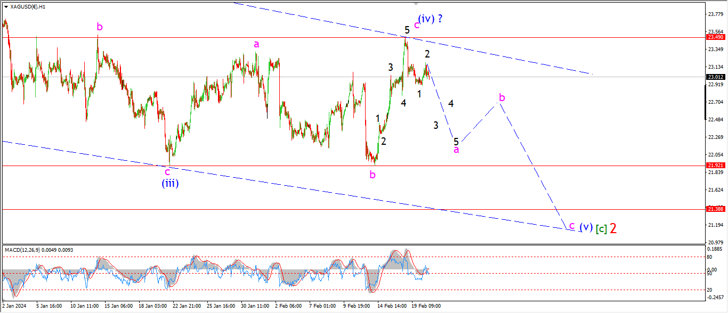728x313 pixels.
Task: Click the XAGUSD(€),H1 chart title
Action: pyautogui.click(x=28, y=7)
